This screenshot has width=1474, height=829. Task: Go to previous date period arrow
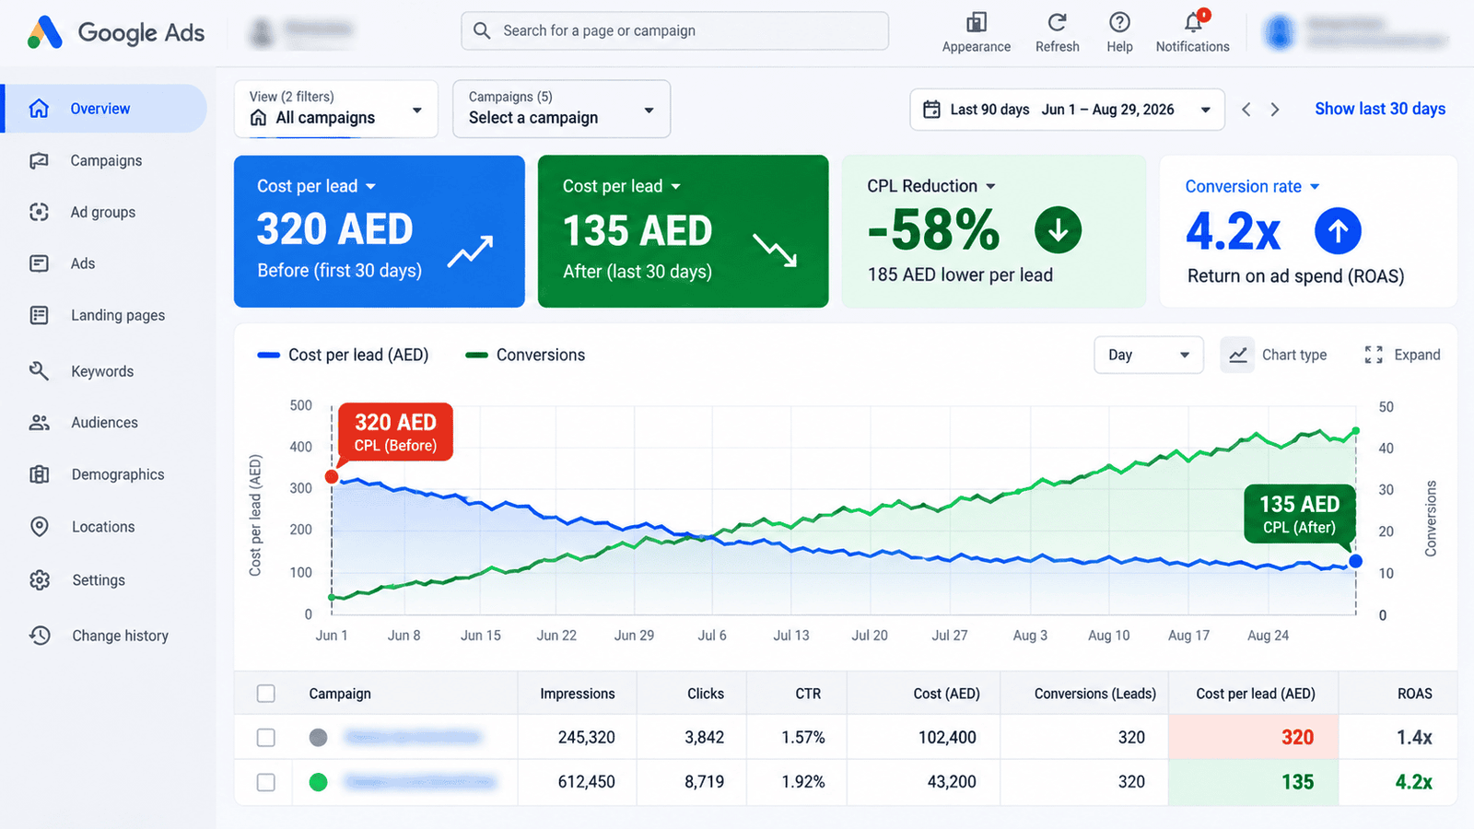1246,110
